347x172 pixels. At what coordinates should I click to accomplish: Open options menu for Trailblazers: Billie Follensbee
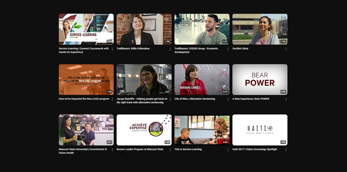click(170, 49)
